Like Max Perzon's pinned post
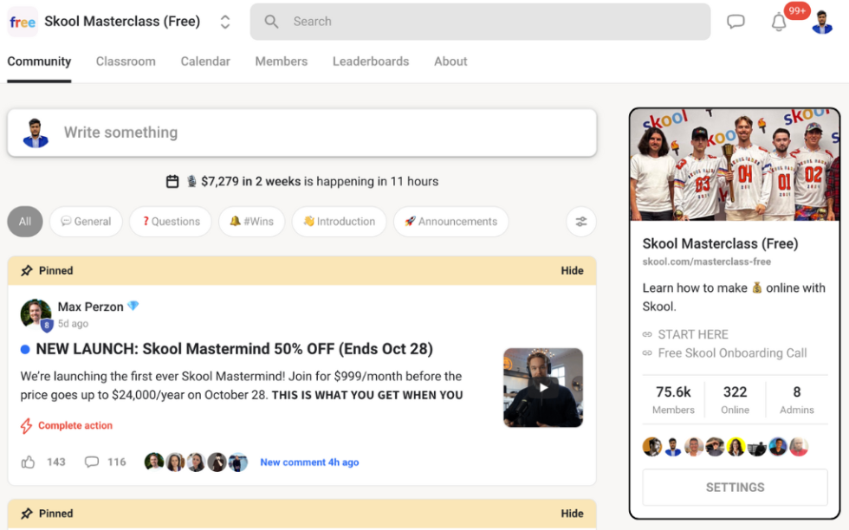The width and height of the screenshot is (849, 530). pyautogui.click(x=28, y=462)
